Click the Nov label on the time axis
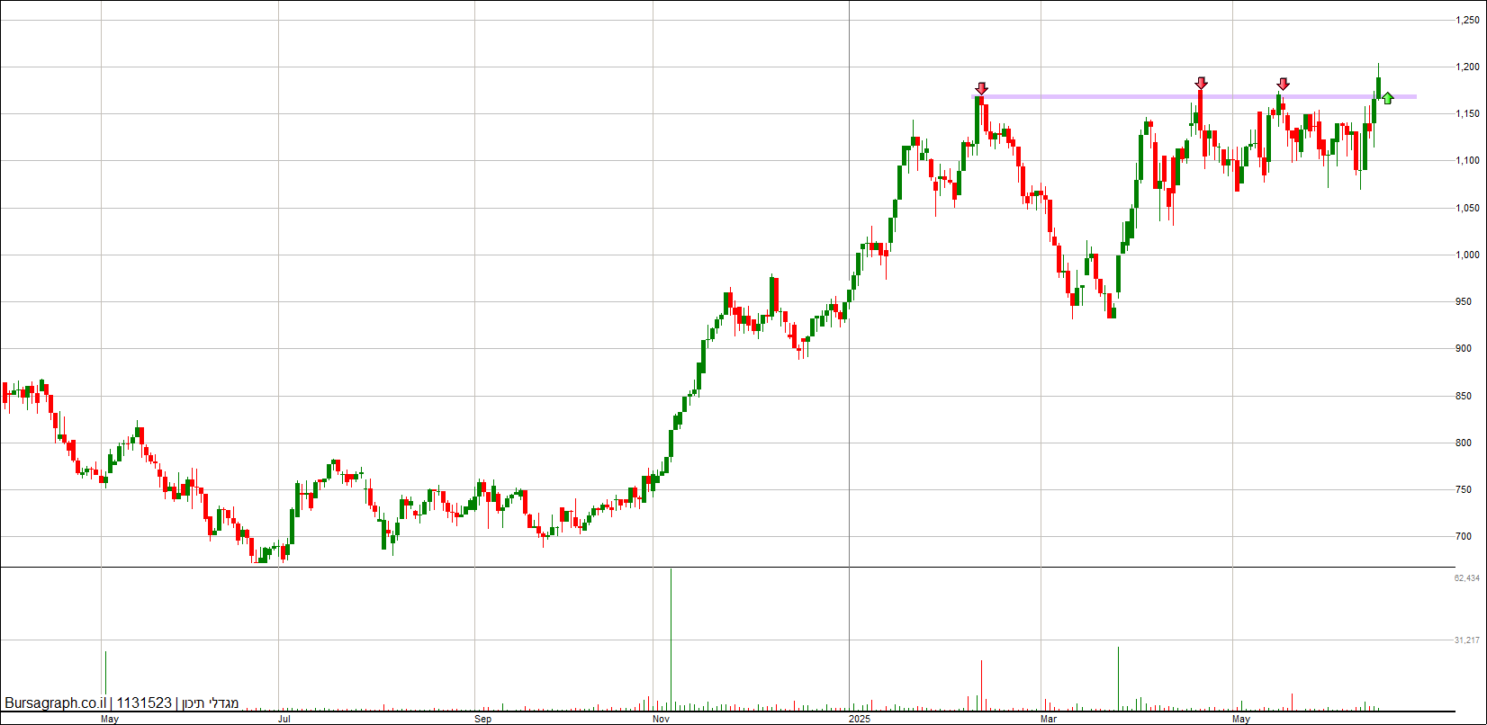Viewport: 1487px width, 725px height. click(661, 719)
